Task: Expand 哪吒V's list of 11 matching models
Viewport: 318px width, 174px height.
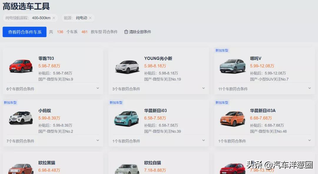Action: [309, 88]
